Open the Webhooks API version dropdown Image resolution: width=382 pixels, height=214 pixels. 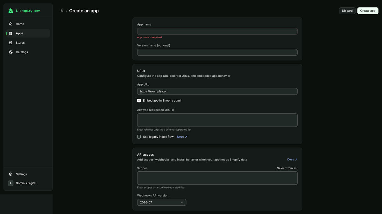(162, 202)
